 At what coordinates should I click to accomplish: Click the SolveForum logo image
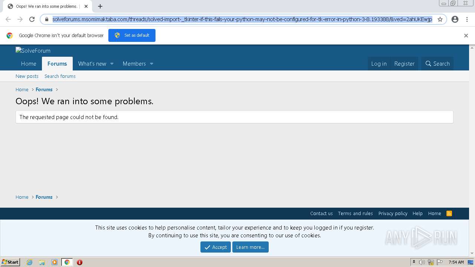point(33,50)
